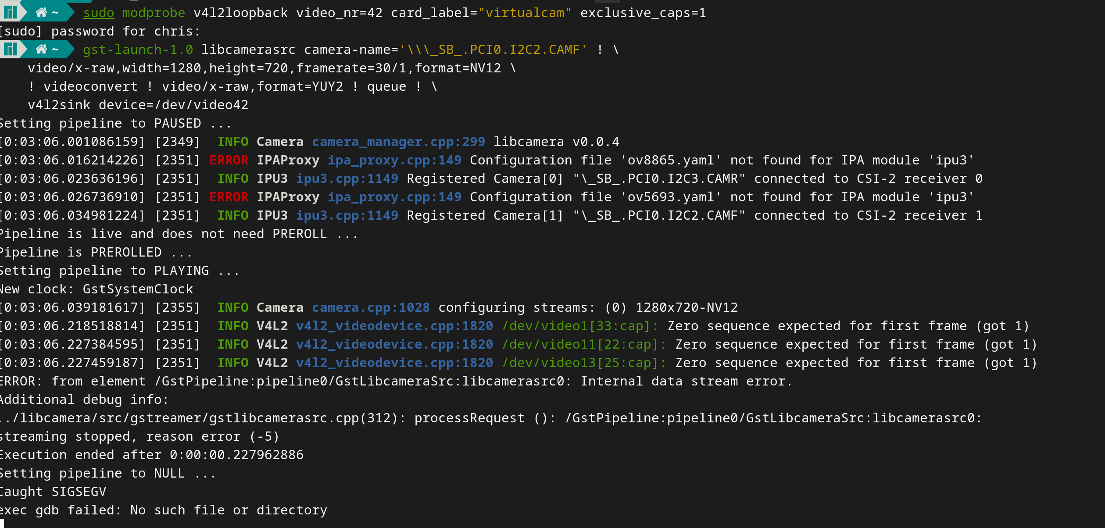1105x528 pixels.
Task: Click 'v4l2sink device=/dev/video42' line
Action: pyautogui.click(x=138, y=105)
